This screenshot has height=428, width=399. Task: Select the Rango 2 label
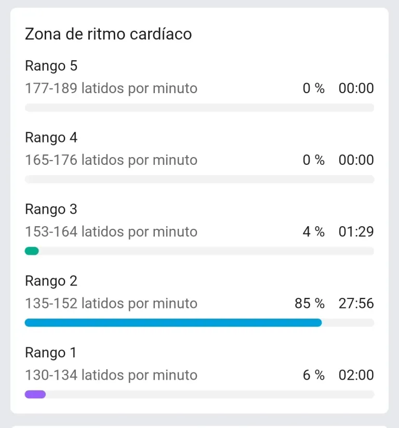pos(51,281)
